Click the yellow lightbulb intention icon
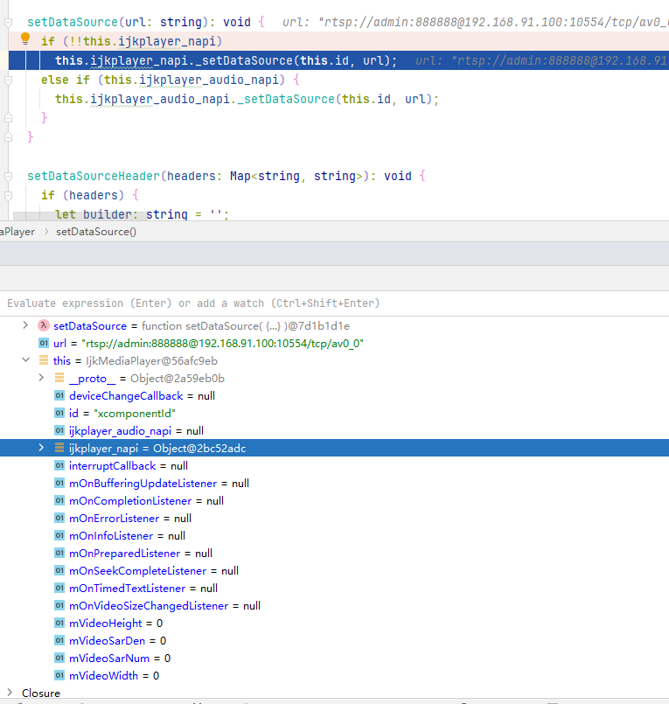Image resolution: width=669 pixels, height=704 pixels. (25, 39)
